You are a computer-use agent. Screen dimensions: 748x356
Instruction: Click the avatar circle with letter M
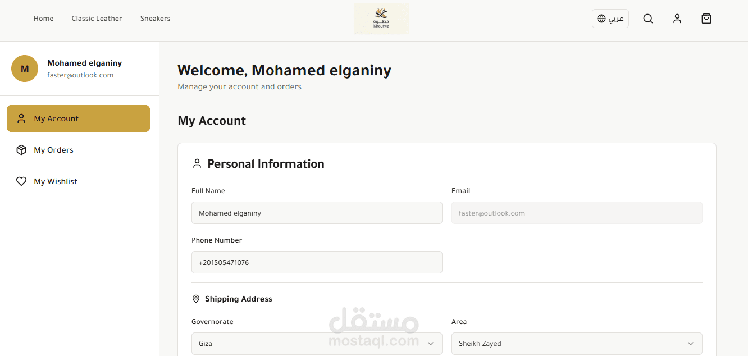click(25, 69)
